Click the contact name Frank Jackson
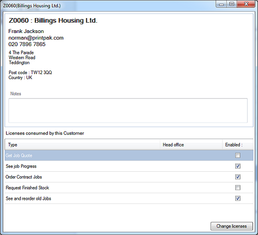Screen dimensions: 258x235 point(26,31)
